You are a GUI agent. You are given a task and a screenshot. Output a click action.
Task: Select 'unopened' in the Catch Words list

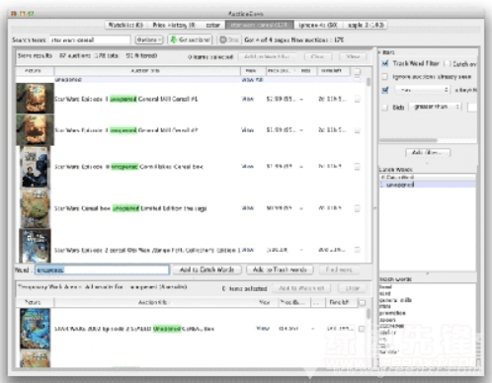[x=428, y=185]
